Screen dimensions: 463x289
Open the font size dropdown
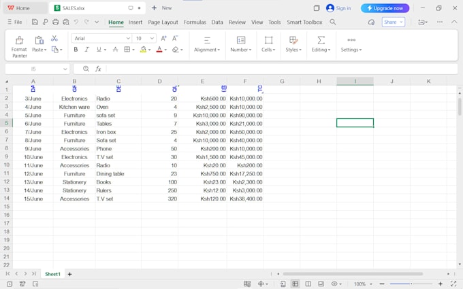[x=152, y=38]
